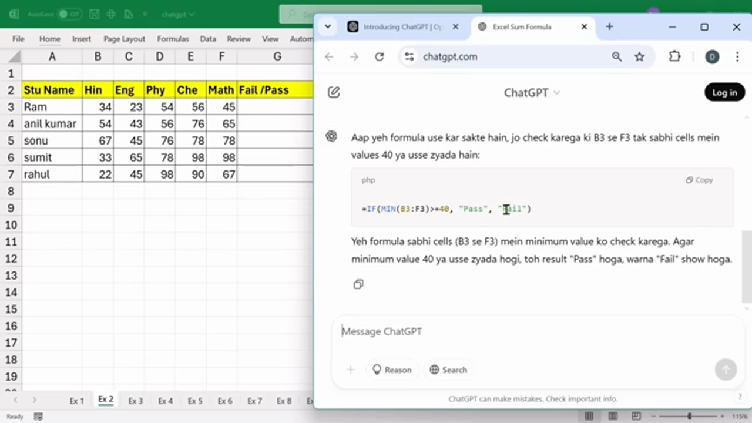The image size is (752, 423).
Task: Toggle the Reason option in ChatGPT
Action: pos(392,370)
